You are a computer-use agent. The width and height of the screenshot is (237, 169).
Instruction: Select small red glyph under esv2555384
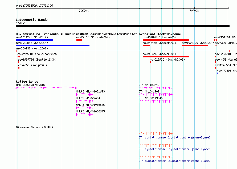(x=19, y=57)
